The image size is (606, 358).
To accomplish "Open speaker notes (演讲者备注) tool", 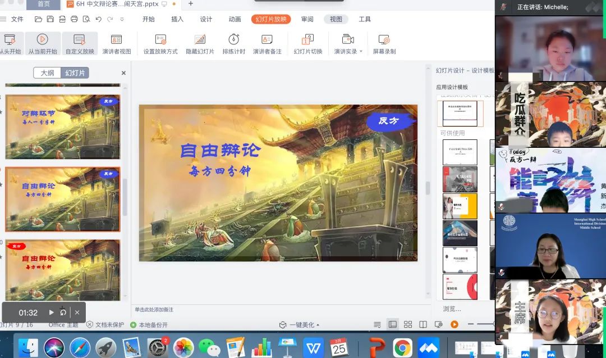I will (x=267, y=43).
